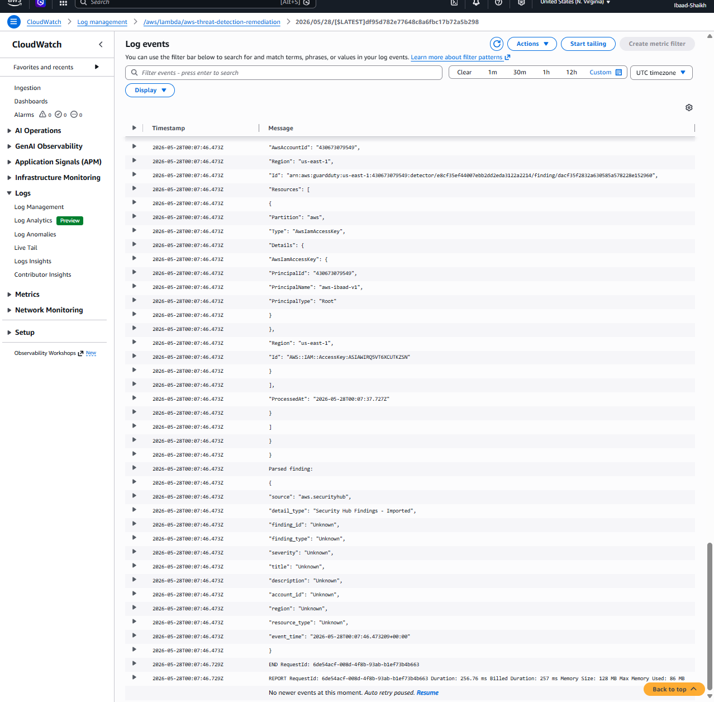Expand the Network Monitoring section
714x702 pixels.
click(x=9, y=310)
